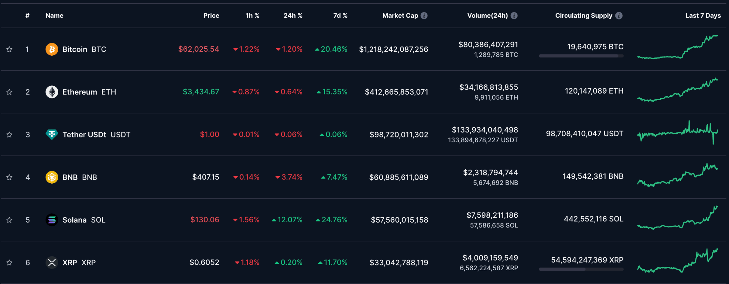Click Bitcoin's circulating supply progress bar
This screenshot has height=284, width=729.
[581, 56]
